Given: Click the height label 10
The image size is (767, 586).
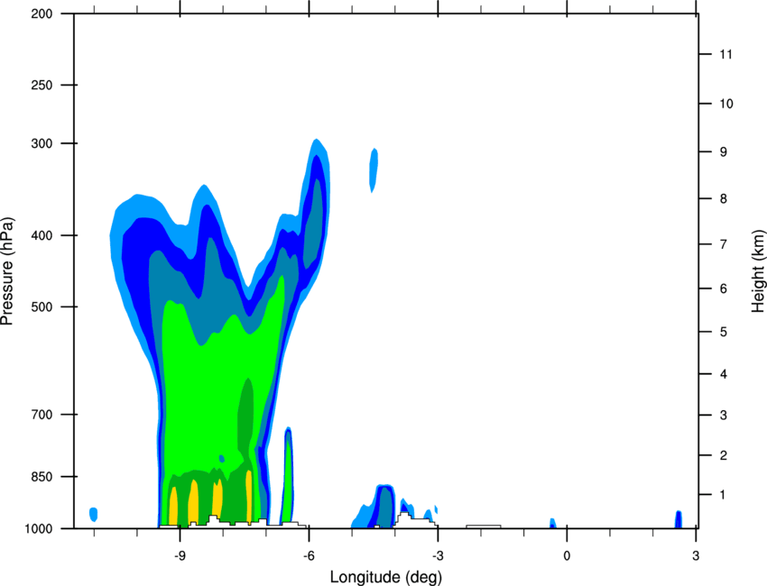Looking at the screenshot, I should [x=725, y=104].
